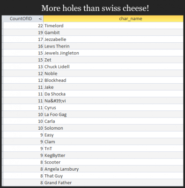The image size is (185, 188).
Task: Click the Da Shocka cell
Action: [113, 94]
